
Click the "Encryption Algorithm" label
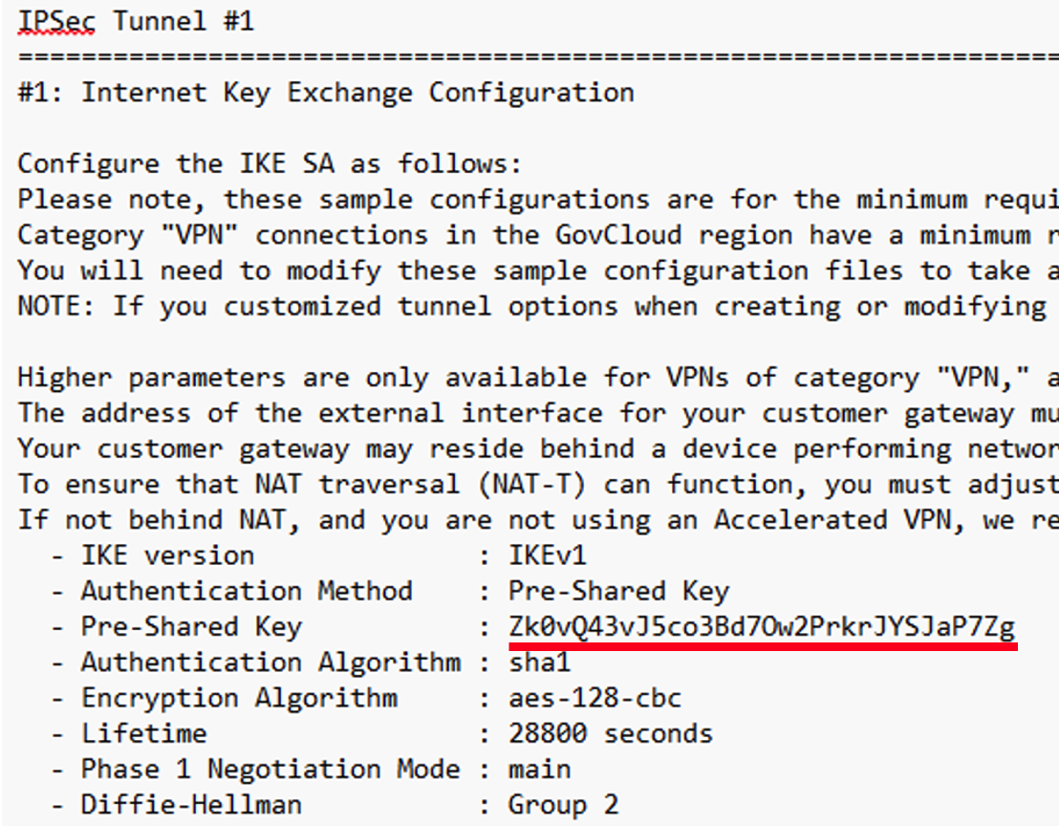[x=238, y=698]
